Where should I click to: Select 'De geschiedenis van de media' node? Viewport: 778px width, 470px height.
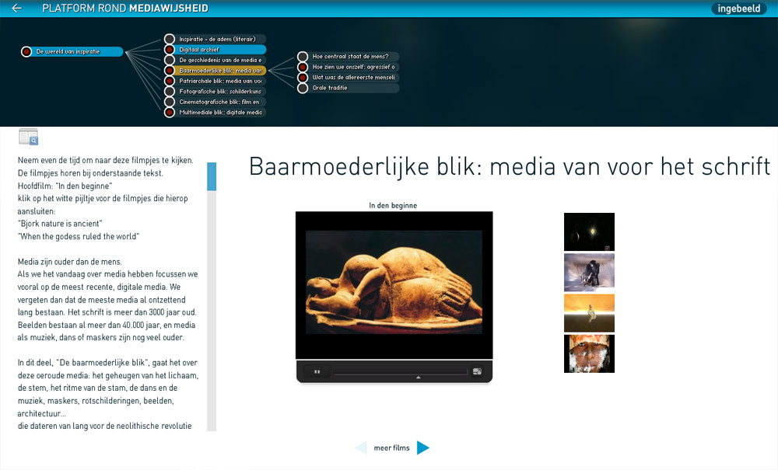(x=216, y=60)
